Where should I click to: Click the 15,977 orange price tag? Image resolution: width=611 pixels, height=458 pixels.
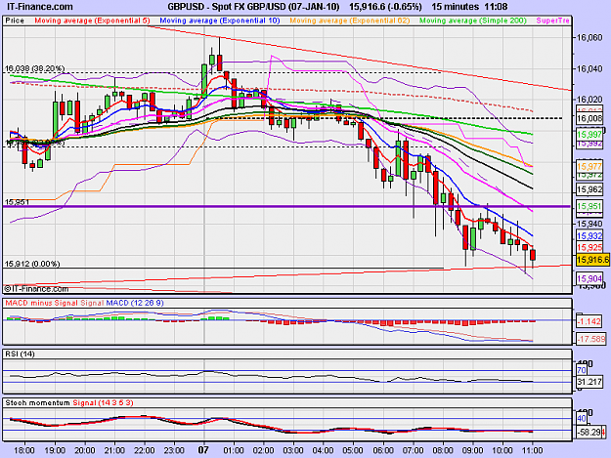point(589,167)
